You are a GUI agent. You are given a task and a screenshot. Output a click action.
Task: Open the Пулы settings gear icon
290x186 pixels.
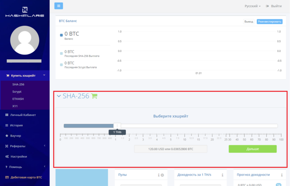(x=162, y=175)
